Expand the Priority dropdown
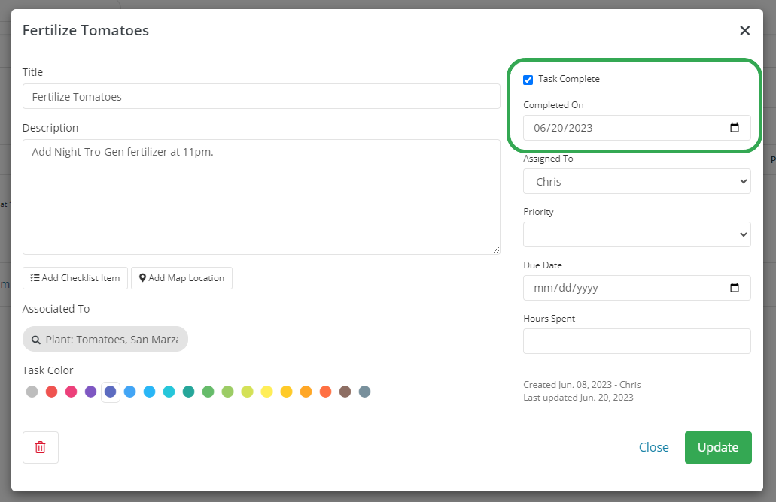This screenshot has height=502, width=776. point(637,234)
